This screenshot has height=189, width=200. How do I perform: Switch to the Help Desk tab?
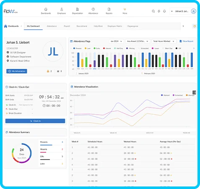[98, 26]
